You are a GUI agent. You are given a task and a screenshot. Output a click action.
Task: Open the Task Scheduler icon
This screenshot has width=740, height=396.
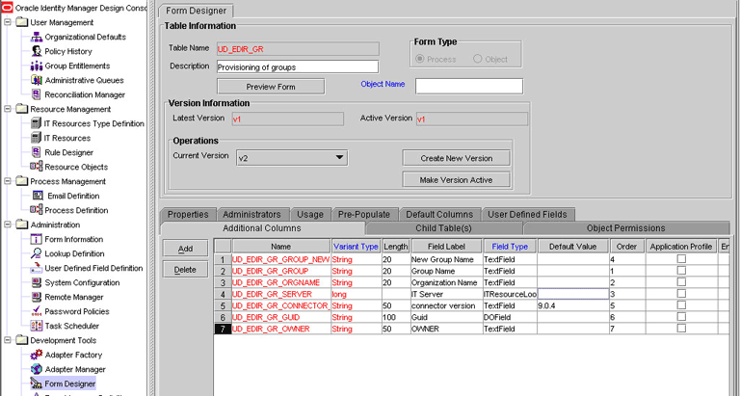(x=37, y=326)
